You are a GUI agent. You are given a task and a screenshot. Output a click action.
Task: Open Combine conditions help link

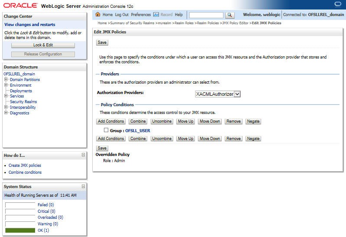[x=25, y=172]
